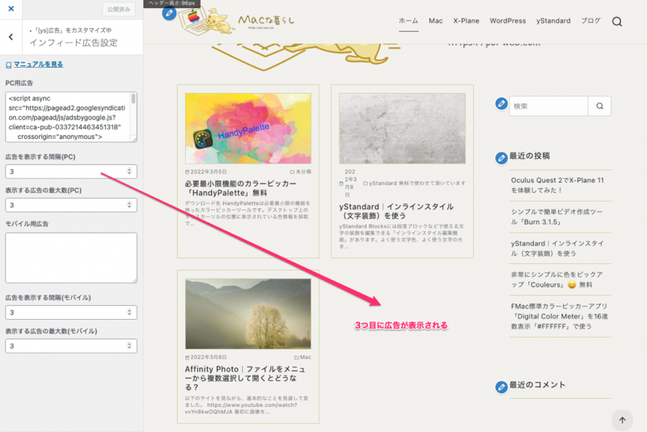Open recent post Oculus Quest 2でX-Plane 11
647x432 pixels.
click(557, 186)
